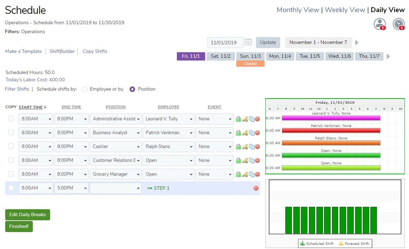This screenshot has height=249, width=409.
Task: Click the Update button
Action: tap(268, 42)
